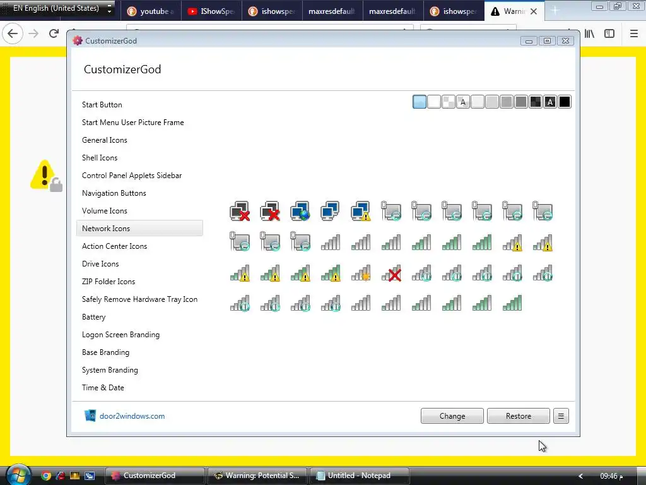Click the yellow warning triangle with padlock
This screenshot has width=646, height=485.
point(46,176)
